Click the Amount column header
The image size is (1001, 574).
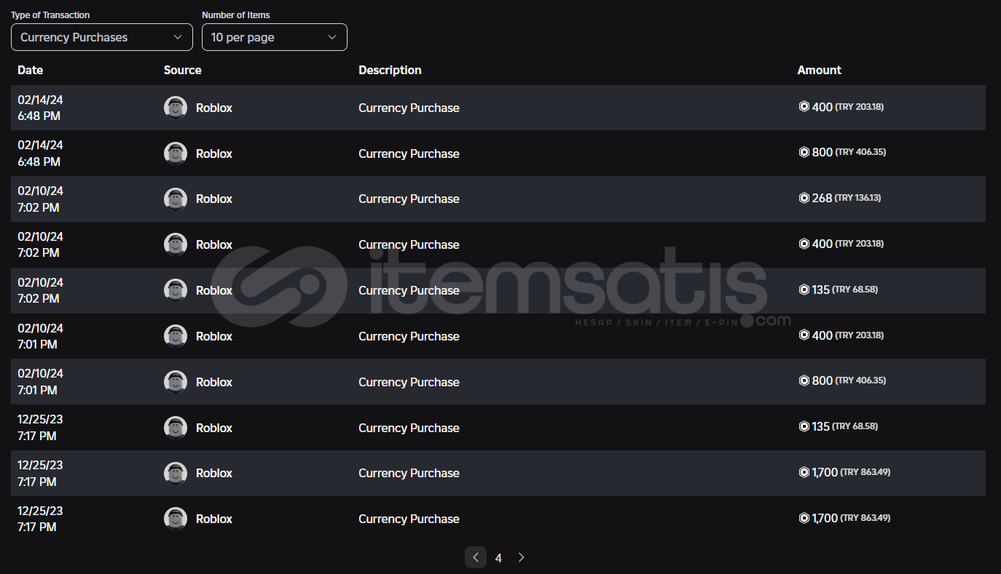coord(819,70)
